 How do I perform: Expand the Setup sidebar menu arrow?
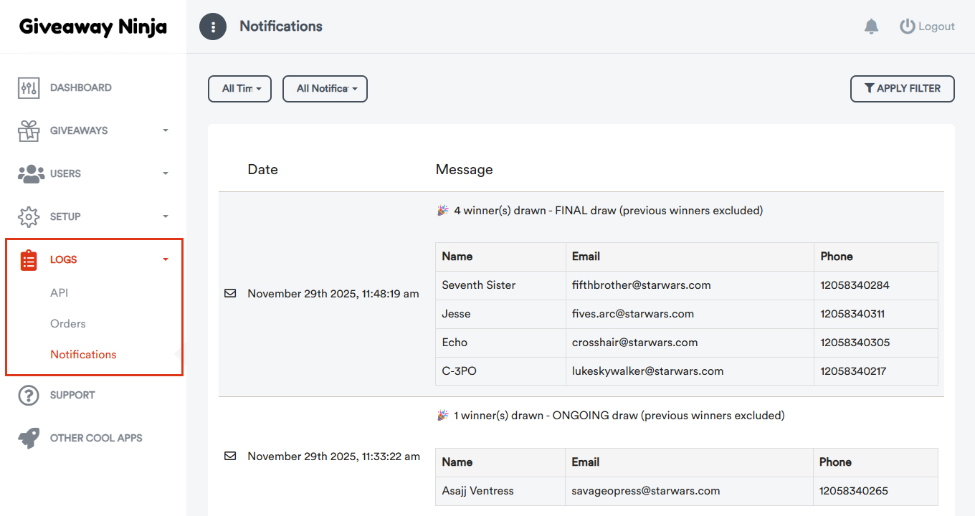pos(166,216)
